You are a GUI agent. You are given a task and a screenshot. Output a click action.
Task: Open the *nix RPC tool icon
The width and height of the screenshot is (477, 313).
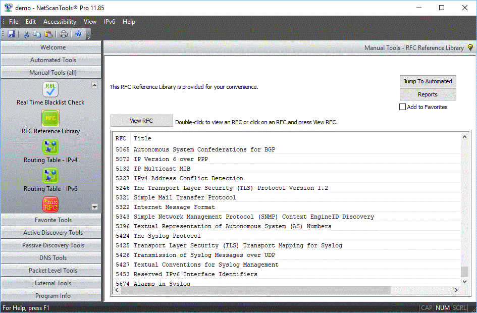pyautogui.click(x=50, y=204)
